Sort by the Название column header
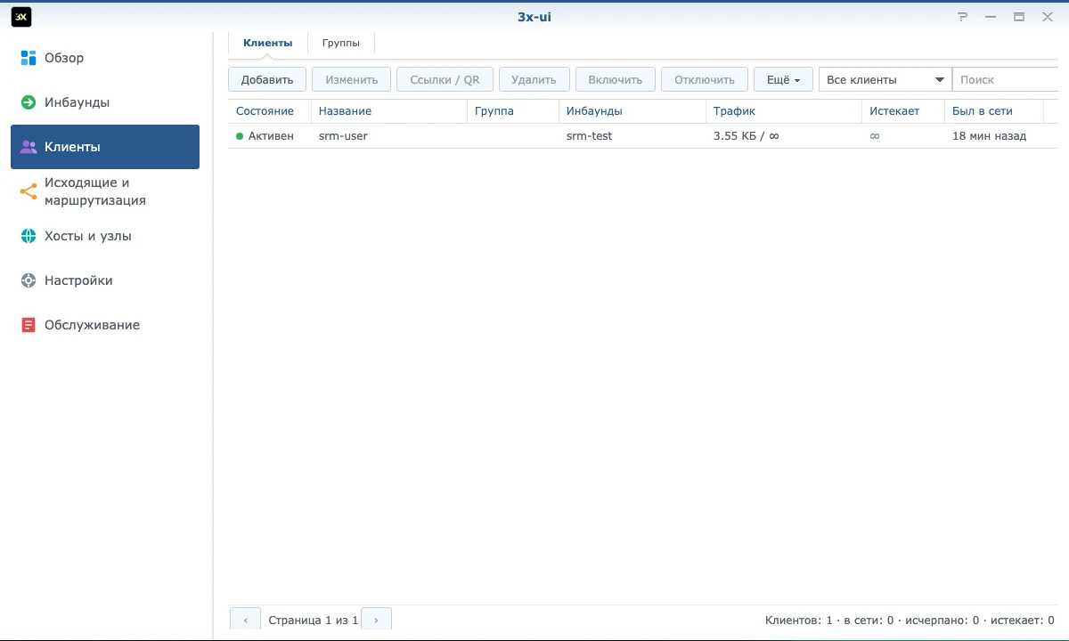Image resolution: width=1069 pixels, height=641 pixels. [x=389, y=111]
